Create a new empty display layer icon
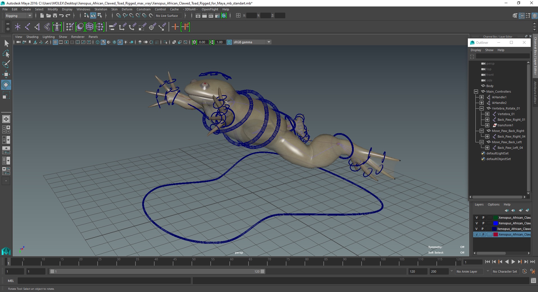 (520, 210)
